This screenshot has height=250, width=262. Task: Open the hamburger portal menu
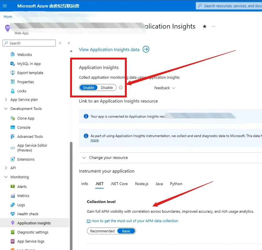click(5, 6)
